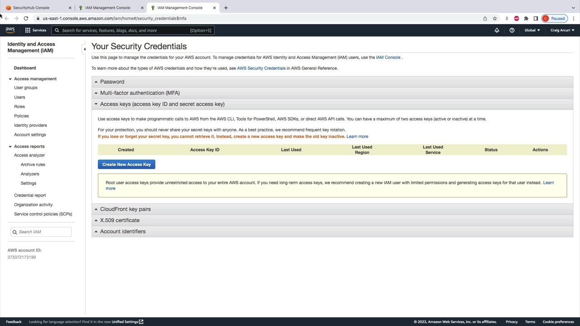The height and width of the screenshot is (326, 580).
Task: Open the AWS Services grid menu
Action: point(35,30)
